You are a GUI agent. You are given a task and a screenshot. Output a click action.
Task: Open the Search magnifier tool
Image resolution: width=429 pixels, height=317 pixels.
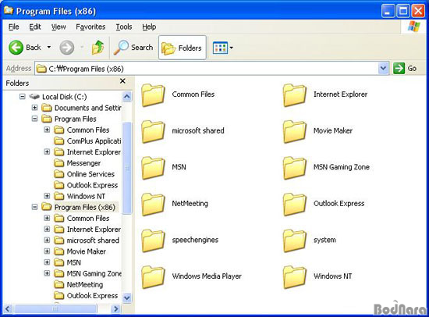pyautogui.click(x=121, y=48)
